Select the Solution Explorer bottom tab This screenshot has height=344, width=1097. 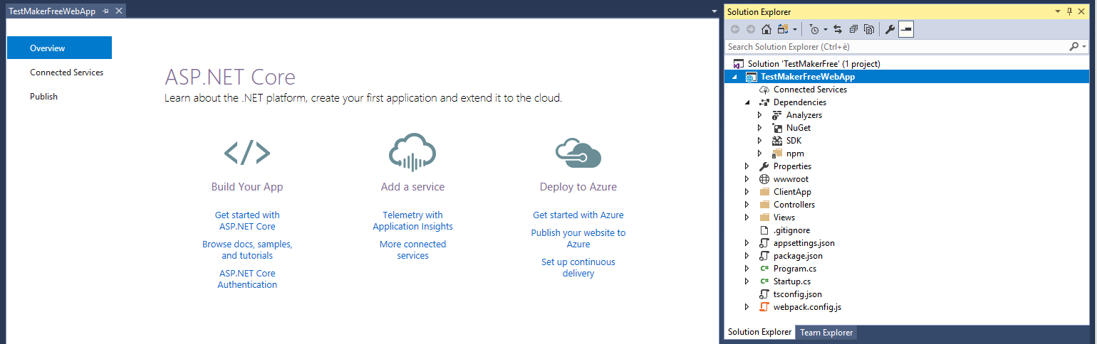coord(759,332)
